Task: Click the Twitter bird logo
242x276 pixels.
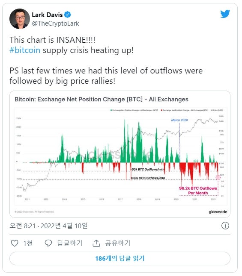Action: pos(225,14)
